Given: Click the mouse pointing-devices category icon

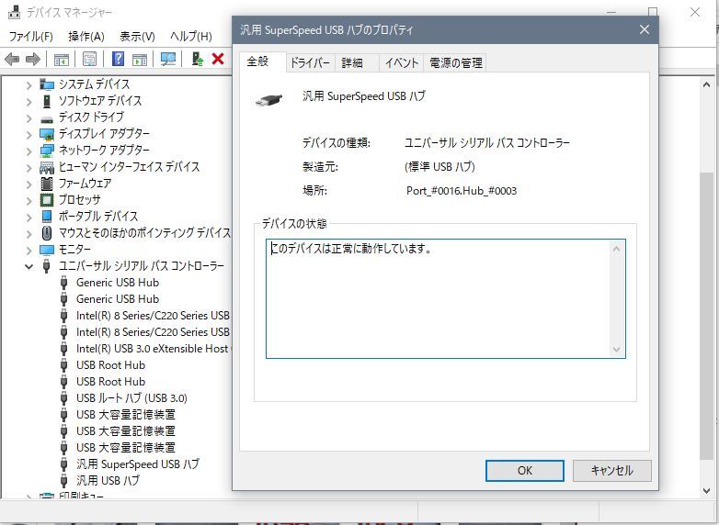Looking at the screenshot, I should coord(47,233).
